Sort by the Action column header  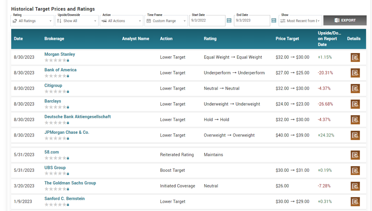click(166, 39)
